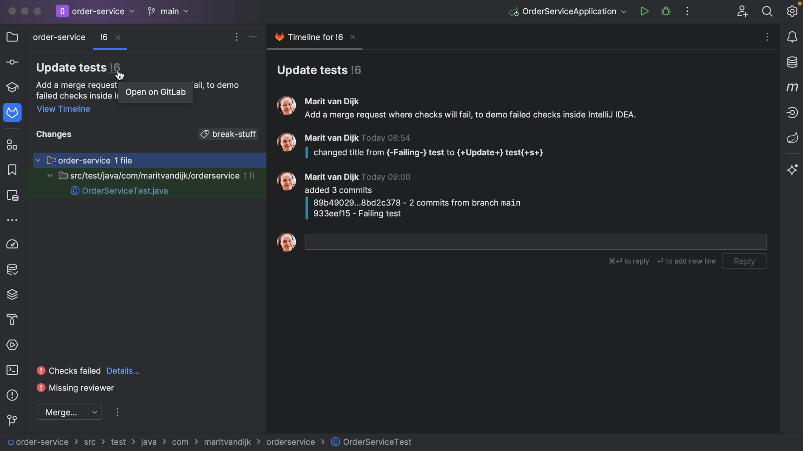This screenshot has width=803, height=451.
Task: Click Open on GitLab tooltip button
Action: click(156, 92)
